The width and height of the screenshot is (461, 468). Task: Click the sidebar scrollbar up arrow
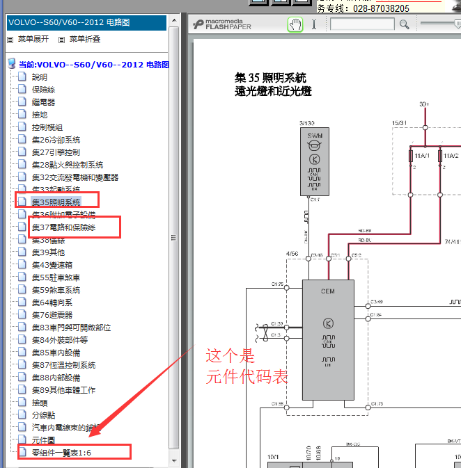point(174,20)
